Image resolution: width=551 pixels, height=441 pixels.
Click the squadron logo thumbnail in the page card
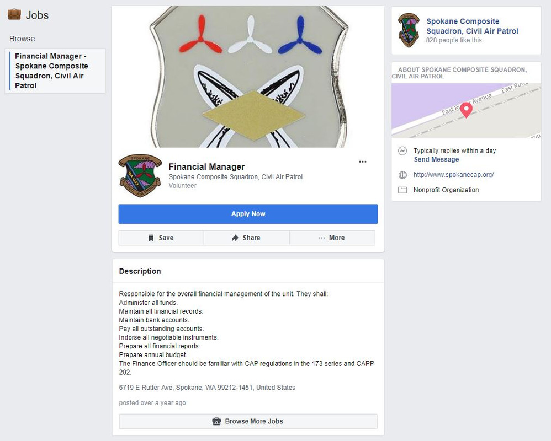pos(409,30)
